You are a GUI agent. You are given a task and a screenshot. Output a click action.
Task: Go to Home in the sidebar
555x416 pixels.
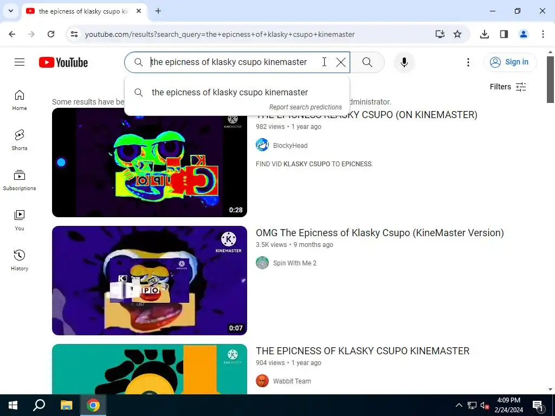pyautogui.click(x=20, y=100)
